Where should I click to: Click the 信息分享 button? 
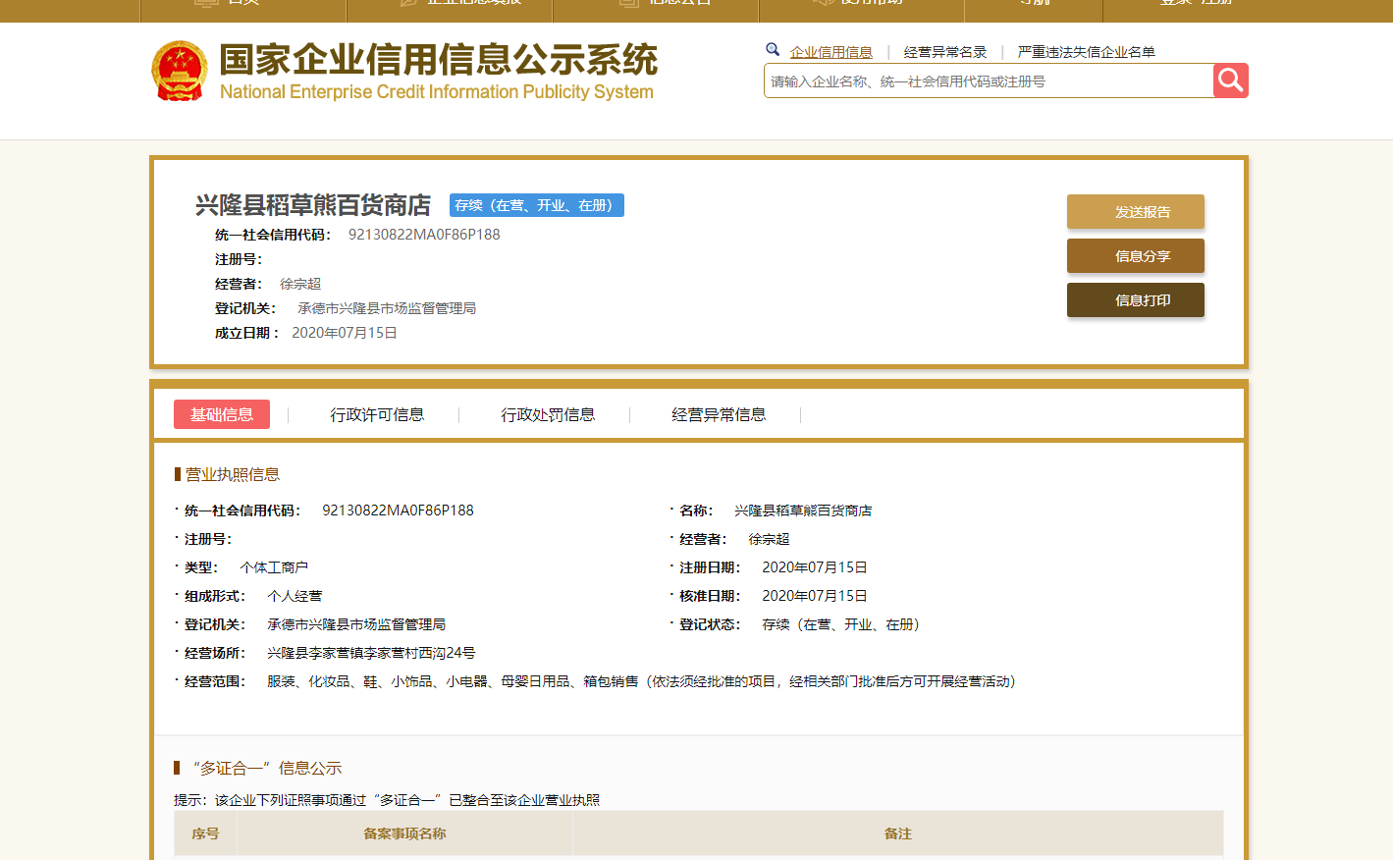[1136, 256]
